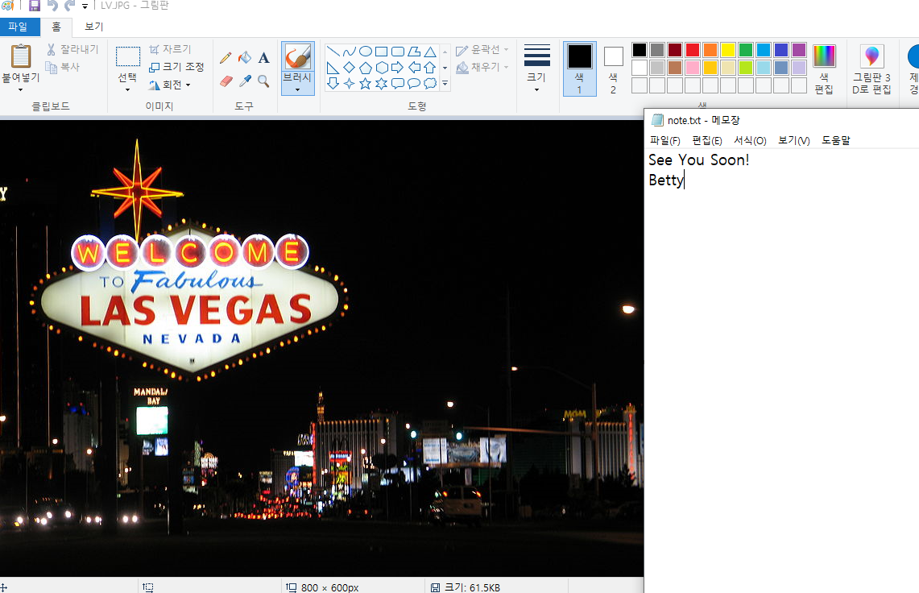Expand the 선택 selection dropdown arrow
This screenshot has width=919, height=593.
point(127,89)
